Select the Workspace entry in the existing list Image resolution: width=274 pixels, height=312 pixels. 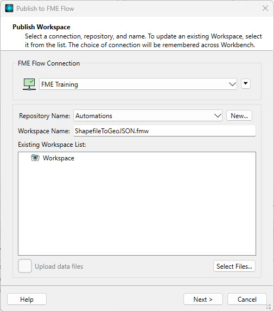(59, 158)
